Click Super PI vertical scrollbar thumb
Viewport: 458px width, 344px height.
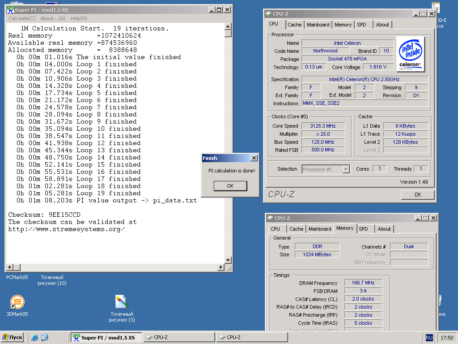coord(228,33)
